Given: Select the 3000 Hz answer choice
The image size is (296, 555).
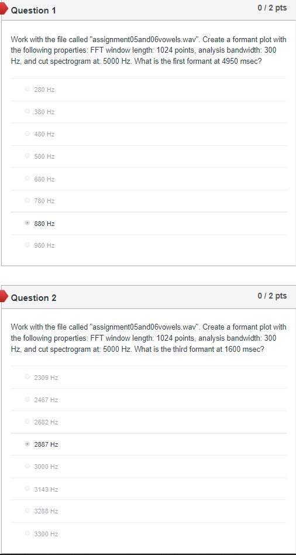Looking at the screenshot, I should pos(27,466).
